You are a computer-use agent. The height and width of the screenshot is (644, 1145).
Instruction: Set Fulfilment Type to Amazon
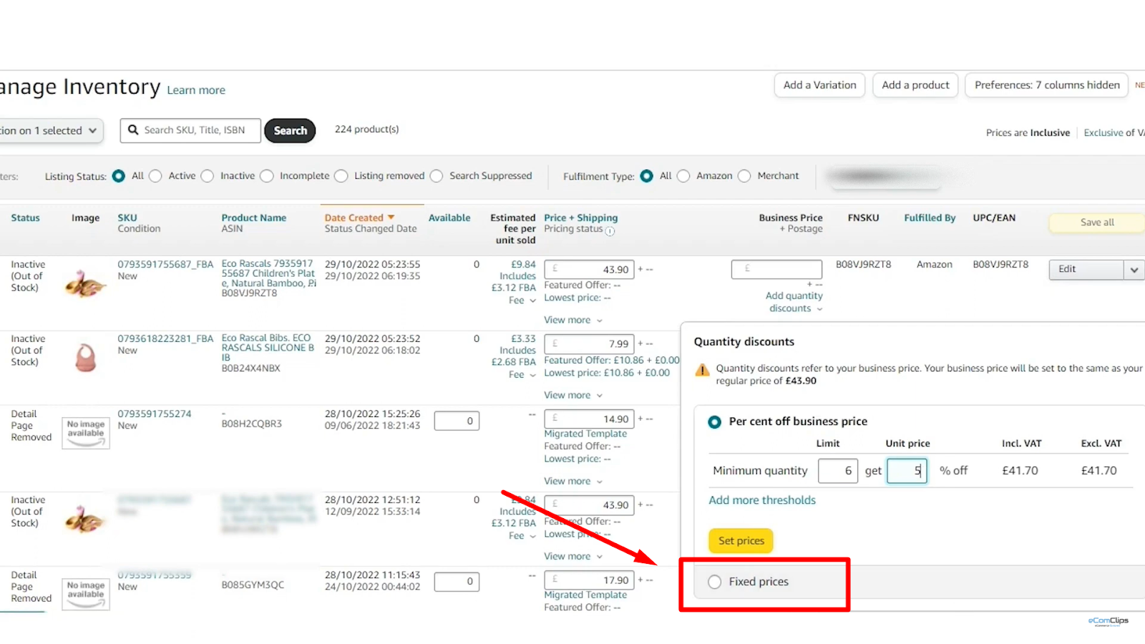[683, 176]
